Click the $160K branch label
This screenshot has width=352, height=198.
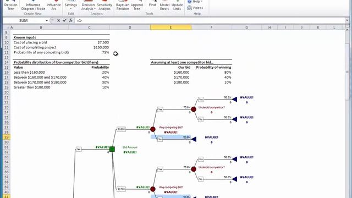click(121, 129)
